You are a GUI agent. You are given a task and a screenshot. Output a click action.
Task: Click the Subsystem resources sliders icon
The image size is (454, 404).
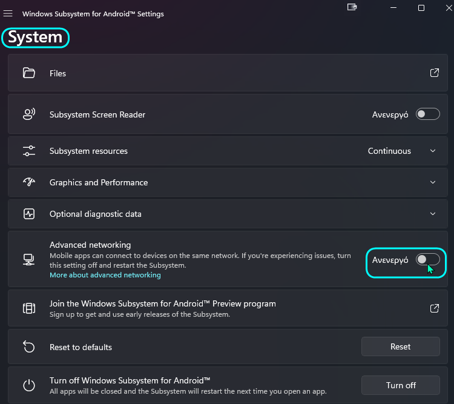[28, 151]
